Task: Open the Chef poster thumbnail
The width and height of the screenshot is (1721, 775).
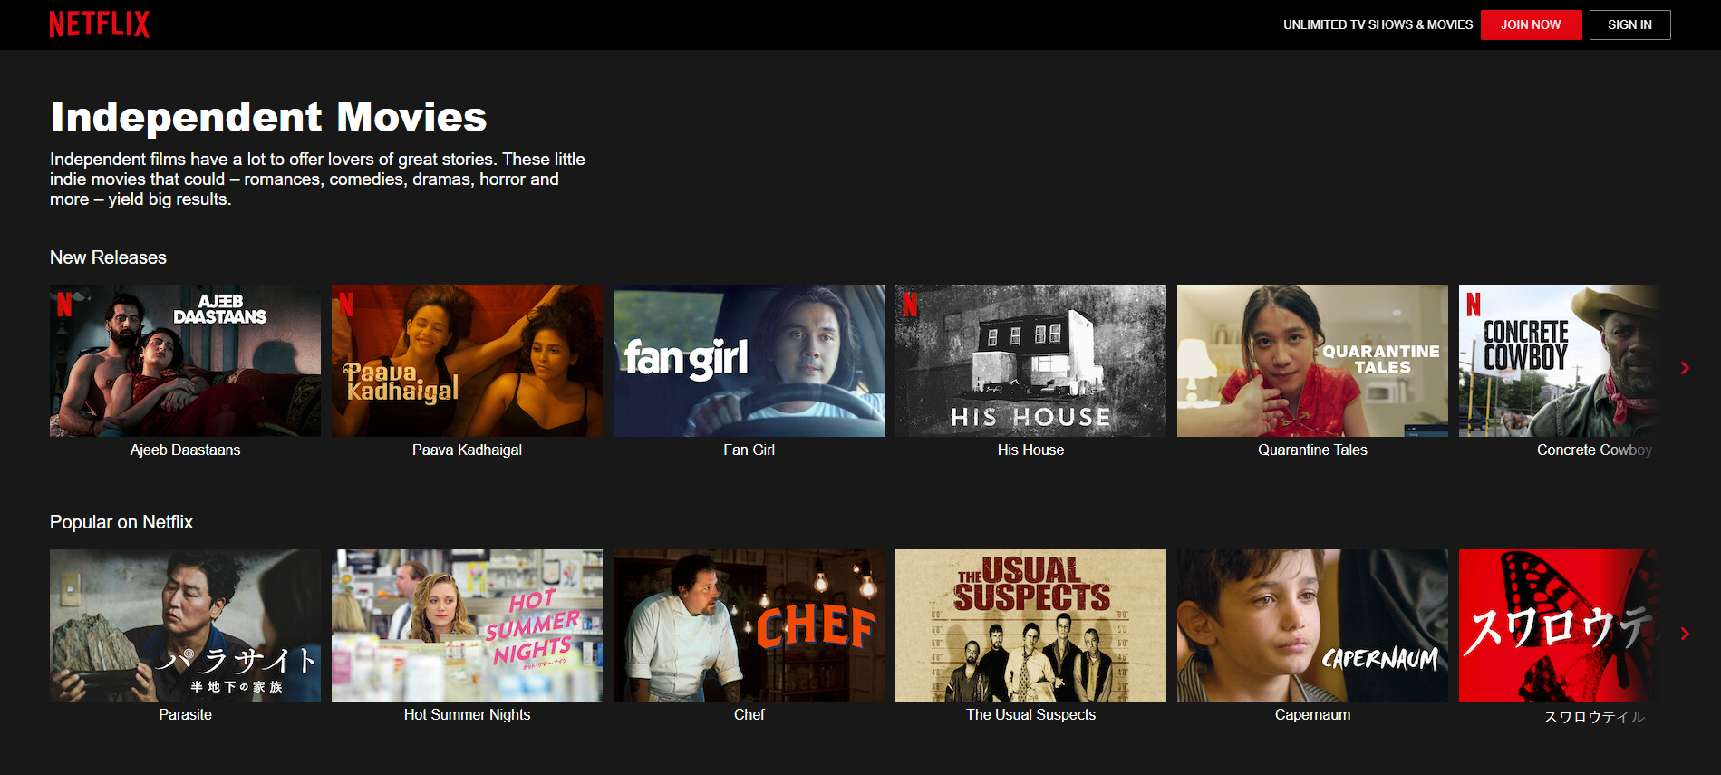Action: tap(749, 625)
